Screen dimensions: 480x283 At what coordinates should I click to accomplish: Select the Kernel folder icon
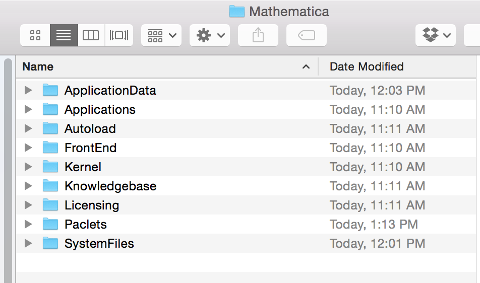[50, 167]
